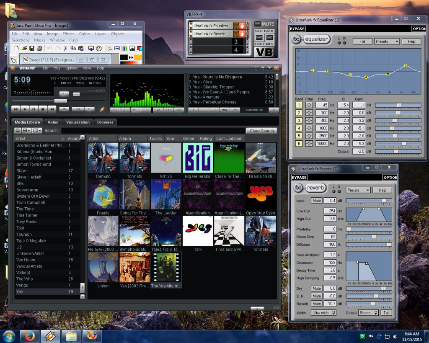This screenshot has width=429, height=343.
Task: Switch to the Winamp Visualization tab
Action: [x=78, y=122]
